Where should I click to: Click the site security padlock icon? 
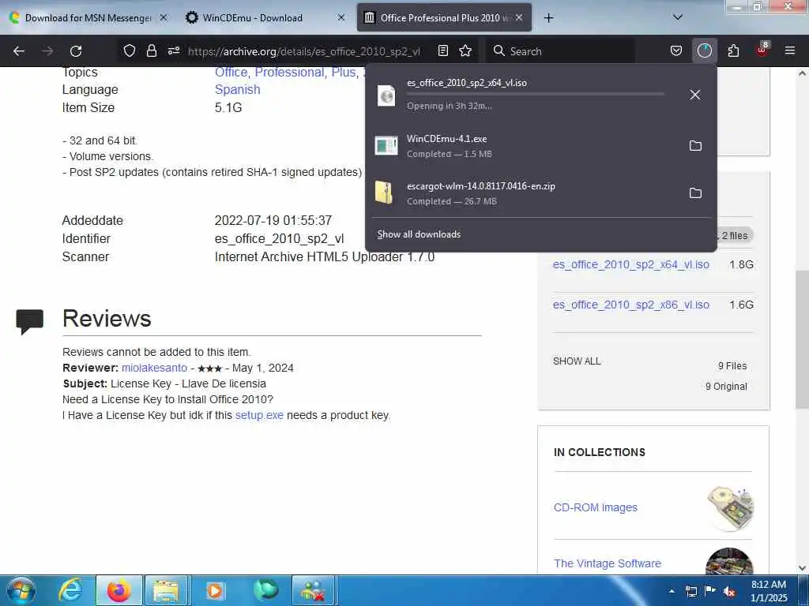point(151,50)
